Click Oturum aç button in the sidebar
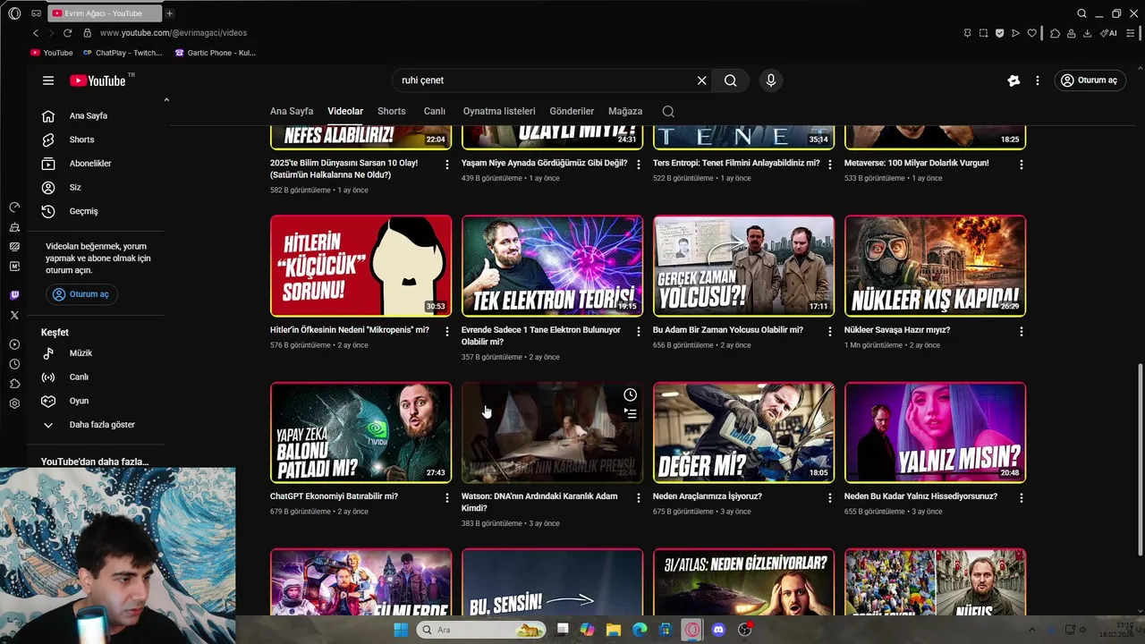Image resolution: width=1145 pixels, height=644 pixels. coord(80,294)
